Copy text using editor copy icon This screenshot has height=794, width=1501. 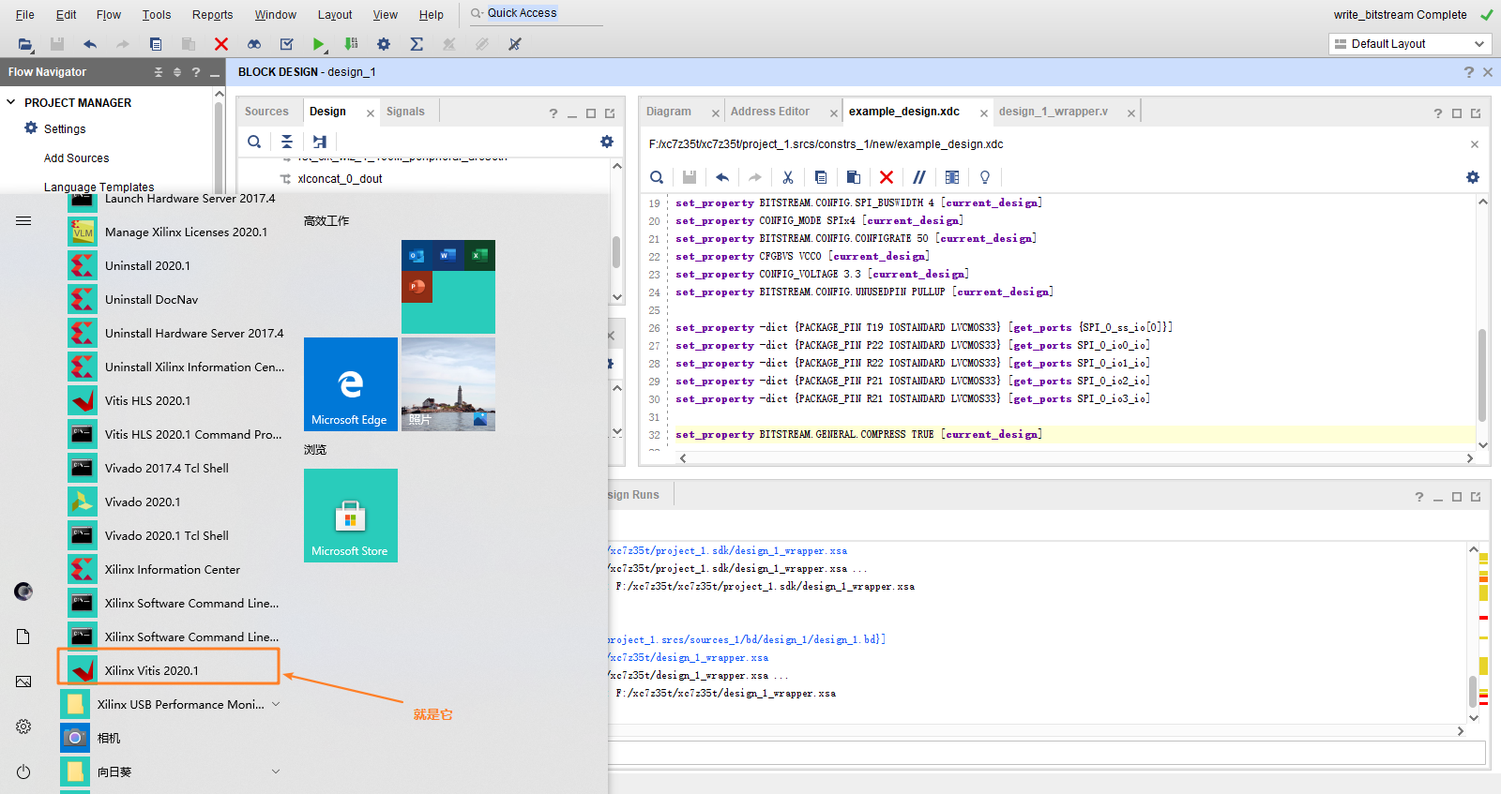click(x=821, y=177)
